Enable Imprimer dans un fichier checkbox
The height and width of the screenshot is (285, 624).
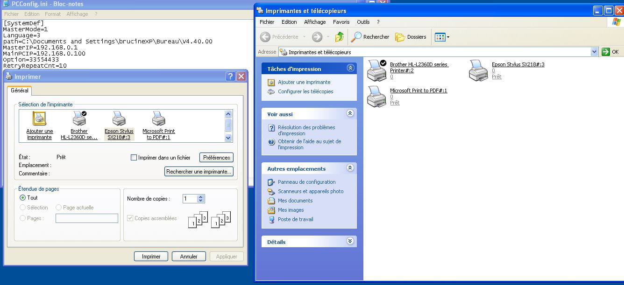point(134,158)
